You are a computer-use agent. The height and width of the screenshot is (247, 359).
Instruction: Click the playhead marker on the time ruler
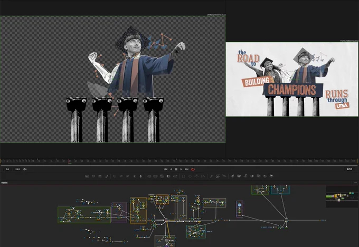70,161
